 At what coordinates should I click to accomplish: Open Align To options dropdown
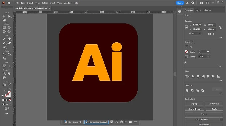(x=187, y=76)
